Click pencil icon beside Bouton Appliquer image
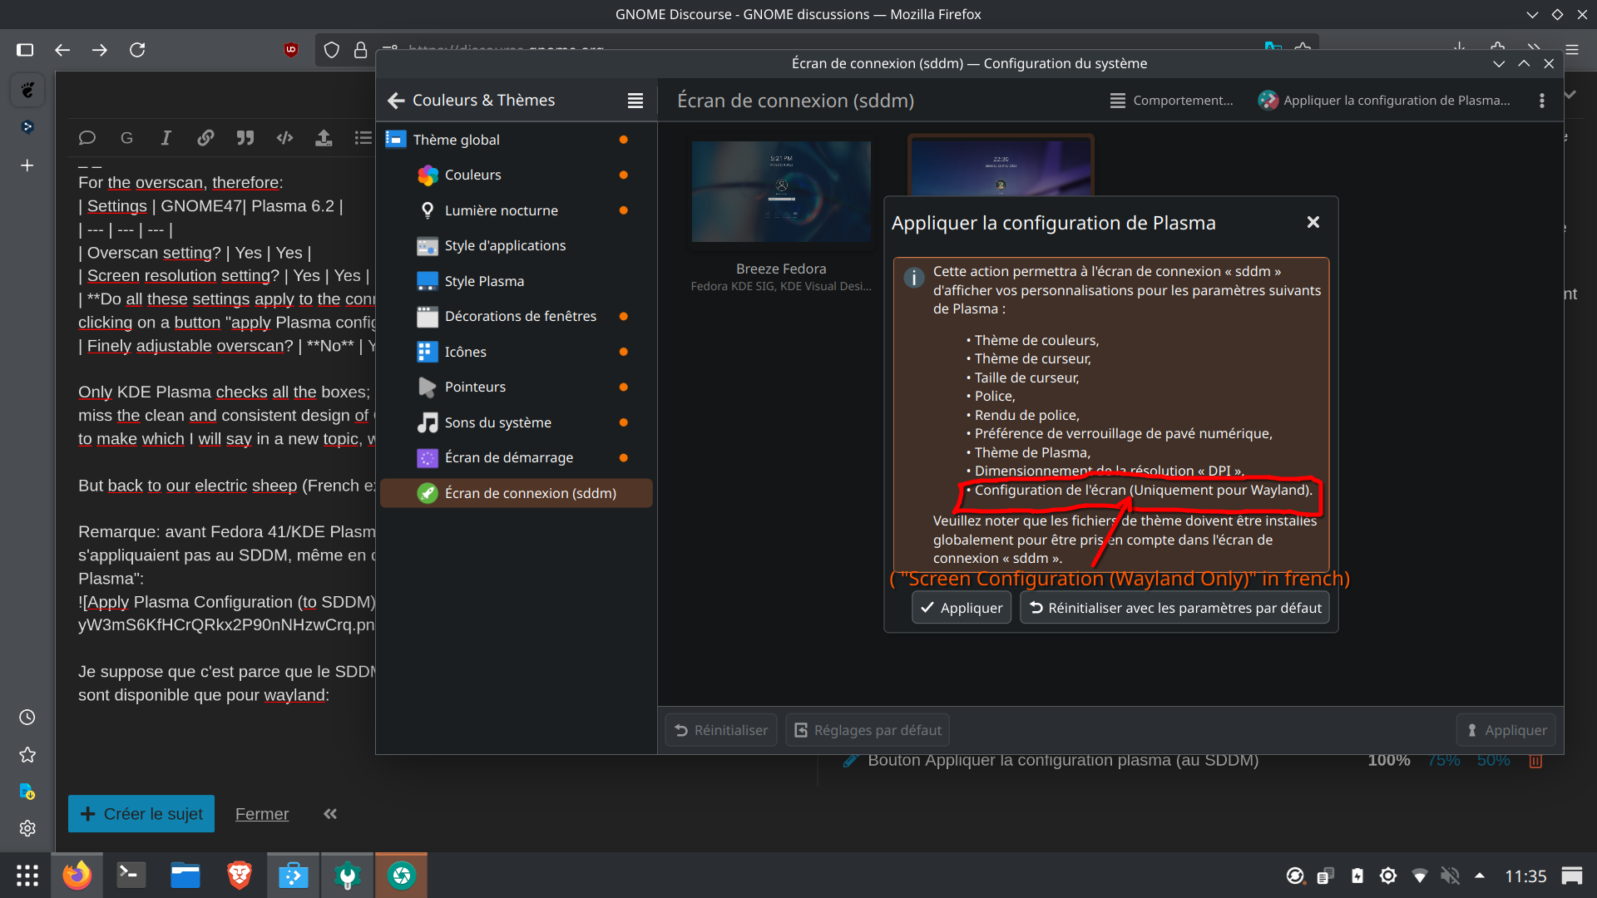This screenshot has width=1597, height=898. pyautogui.click(x=850, y=760)
